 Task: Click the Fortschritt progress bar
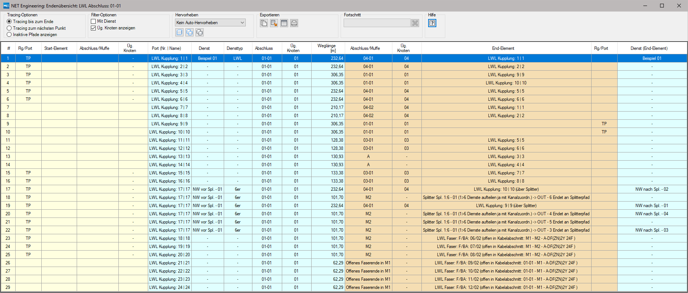click(377, 23)
